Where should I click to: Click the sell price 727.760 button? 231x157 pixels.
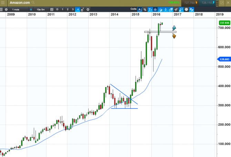190,3
